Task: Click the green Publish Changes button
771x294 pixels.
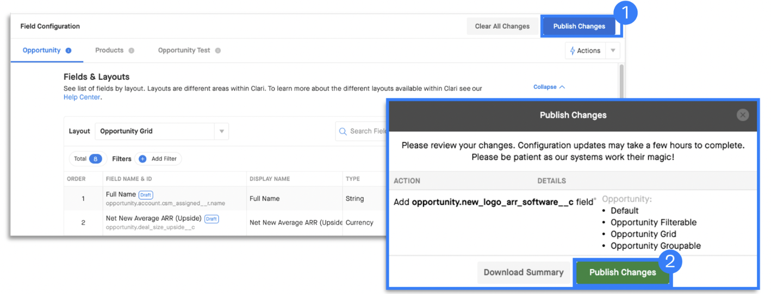Action: tap(623, 272)
